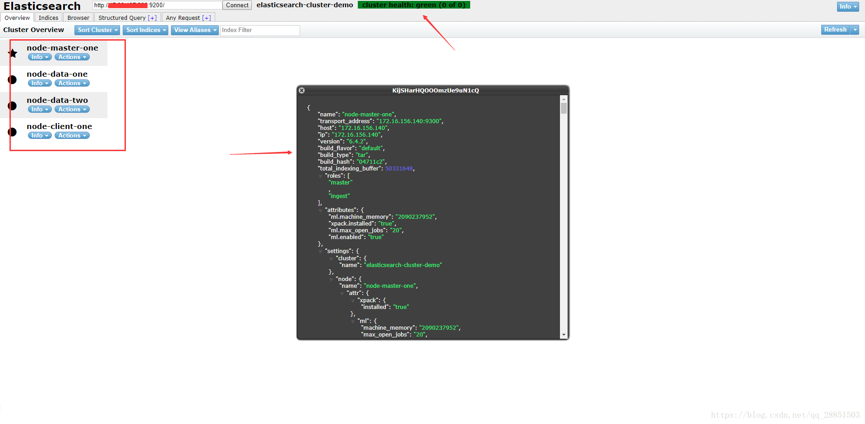Screen dimensions: 865x424
Task: Click the "default" build_flavor value
Action: click(x=371, y=148)
